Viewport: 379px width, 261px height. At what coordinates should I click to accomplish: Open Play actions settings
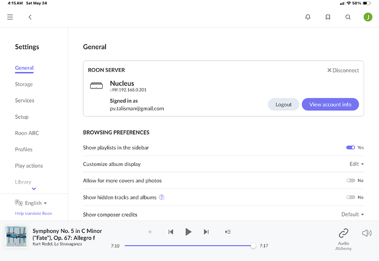pyautogui.click(x=29, y=166)
